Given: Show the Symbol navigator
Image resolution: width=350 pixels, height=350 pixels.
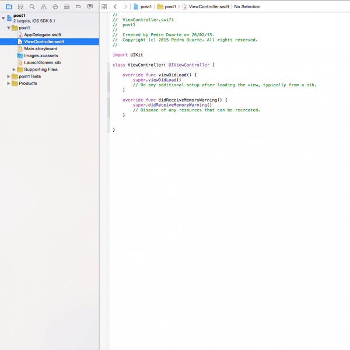Looking at the screenshot, I should tap(20, 6).
